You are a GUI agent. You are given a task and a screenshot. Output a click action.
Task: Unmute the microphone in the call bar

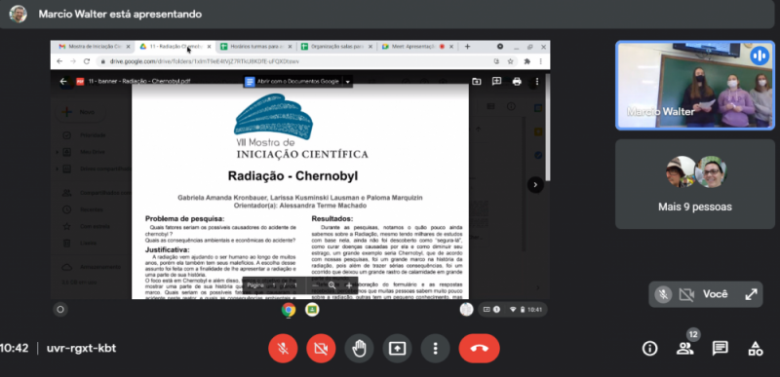[x=283, y=348]
